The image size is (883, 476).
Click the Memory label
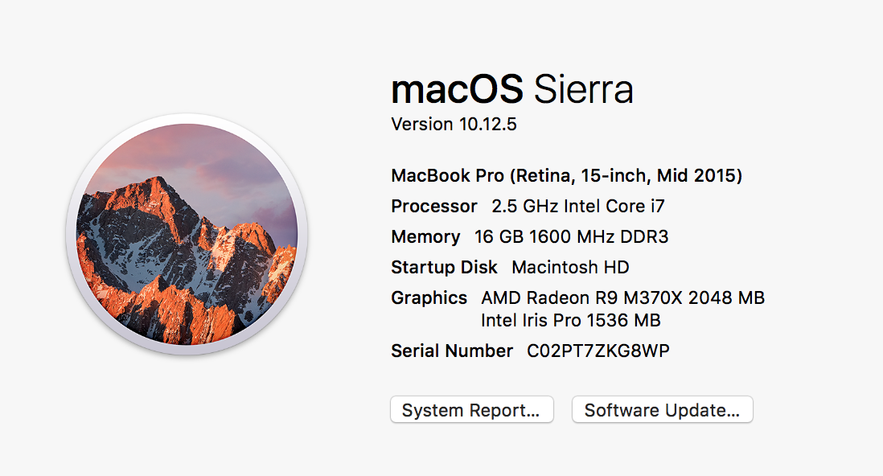click(x=425, y=236)
